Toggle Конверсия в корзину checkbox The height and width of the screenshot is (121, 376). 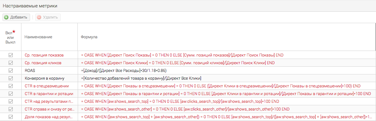pos(11,78)
